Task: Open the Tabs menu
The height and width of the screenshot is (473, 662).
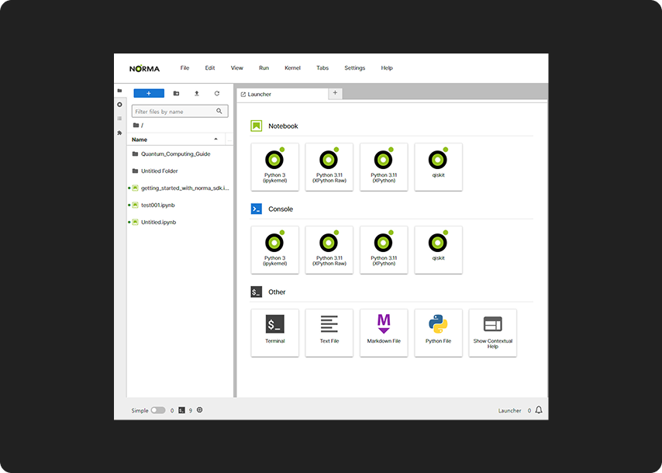Action: [x=322, y=68]
